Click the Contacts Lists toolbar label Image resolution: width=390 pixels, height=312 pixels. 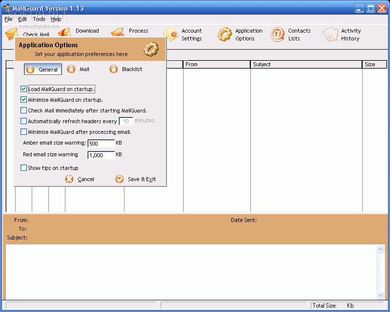coord(299,35)
